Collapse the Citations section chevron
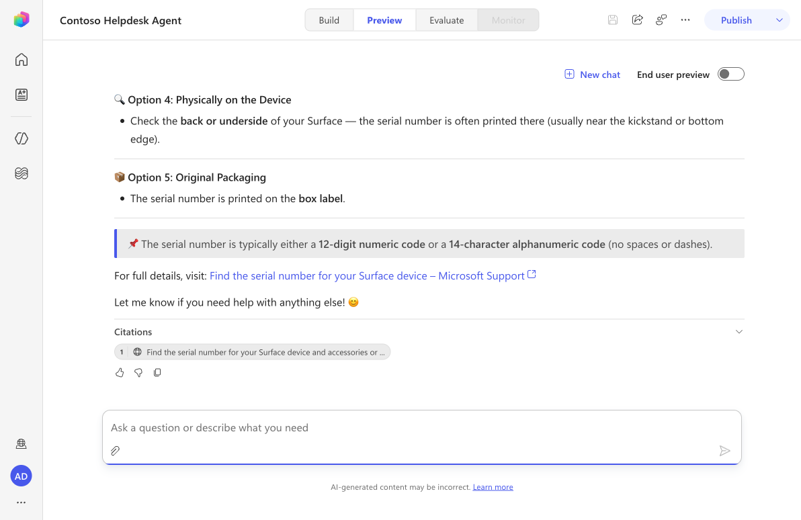The height and width of the screenshot is (520, 801). coord(739,331)
